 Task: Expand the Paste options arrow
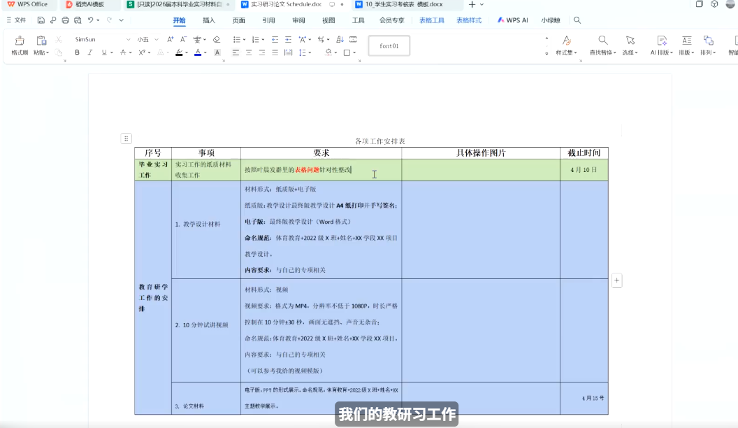[x=48, y=52]
